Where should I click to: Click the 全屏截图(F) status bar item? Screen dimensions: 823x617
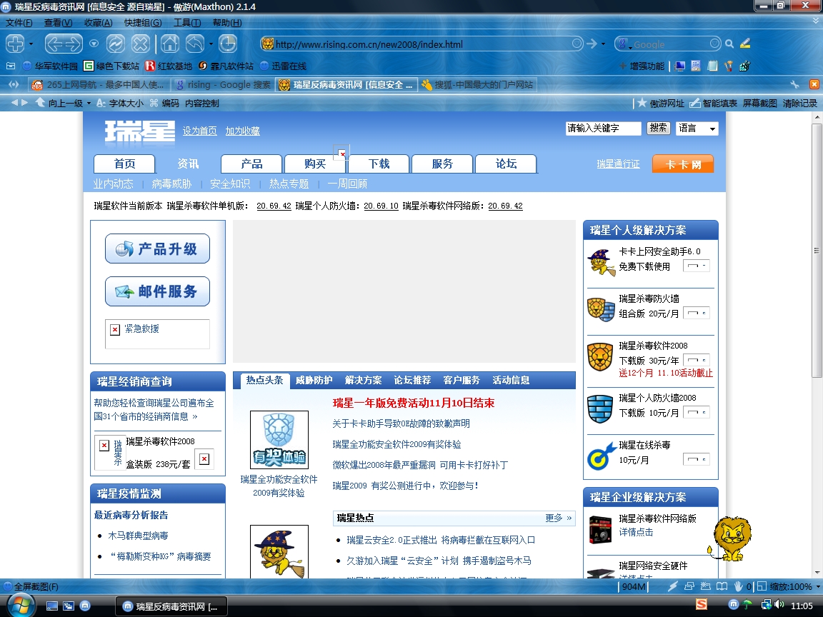tap(31, 586)
